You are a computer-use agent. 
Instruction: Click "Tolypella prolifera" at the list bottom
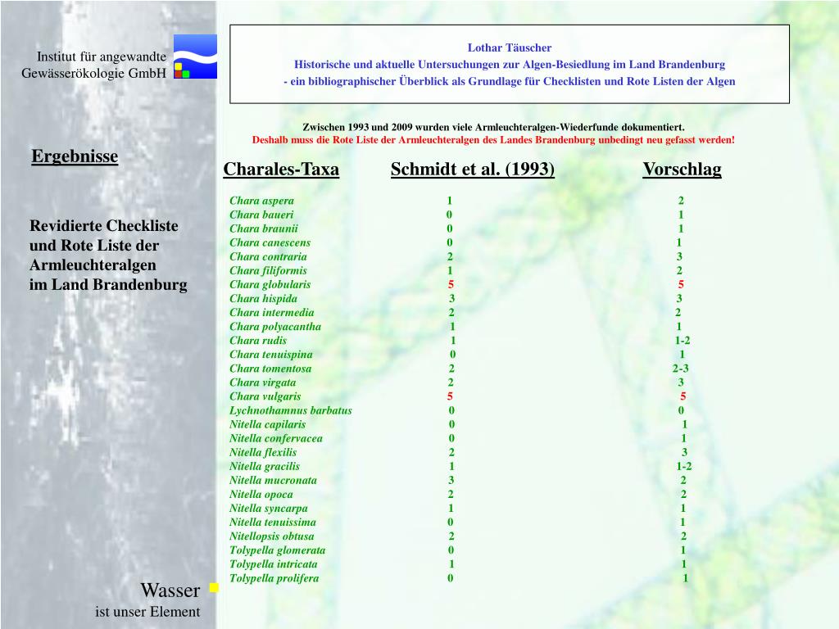[274, 578]
